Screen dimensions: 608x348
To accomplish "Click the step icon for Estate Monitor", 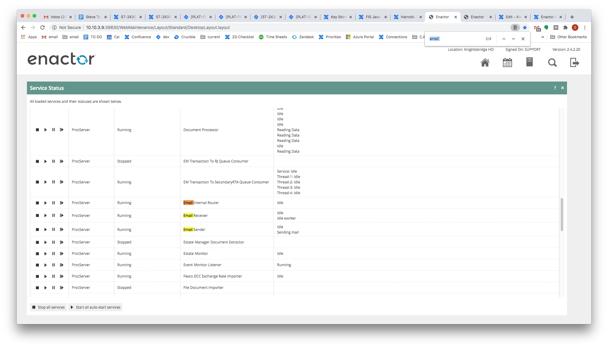I will point(62,254).
